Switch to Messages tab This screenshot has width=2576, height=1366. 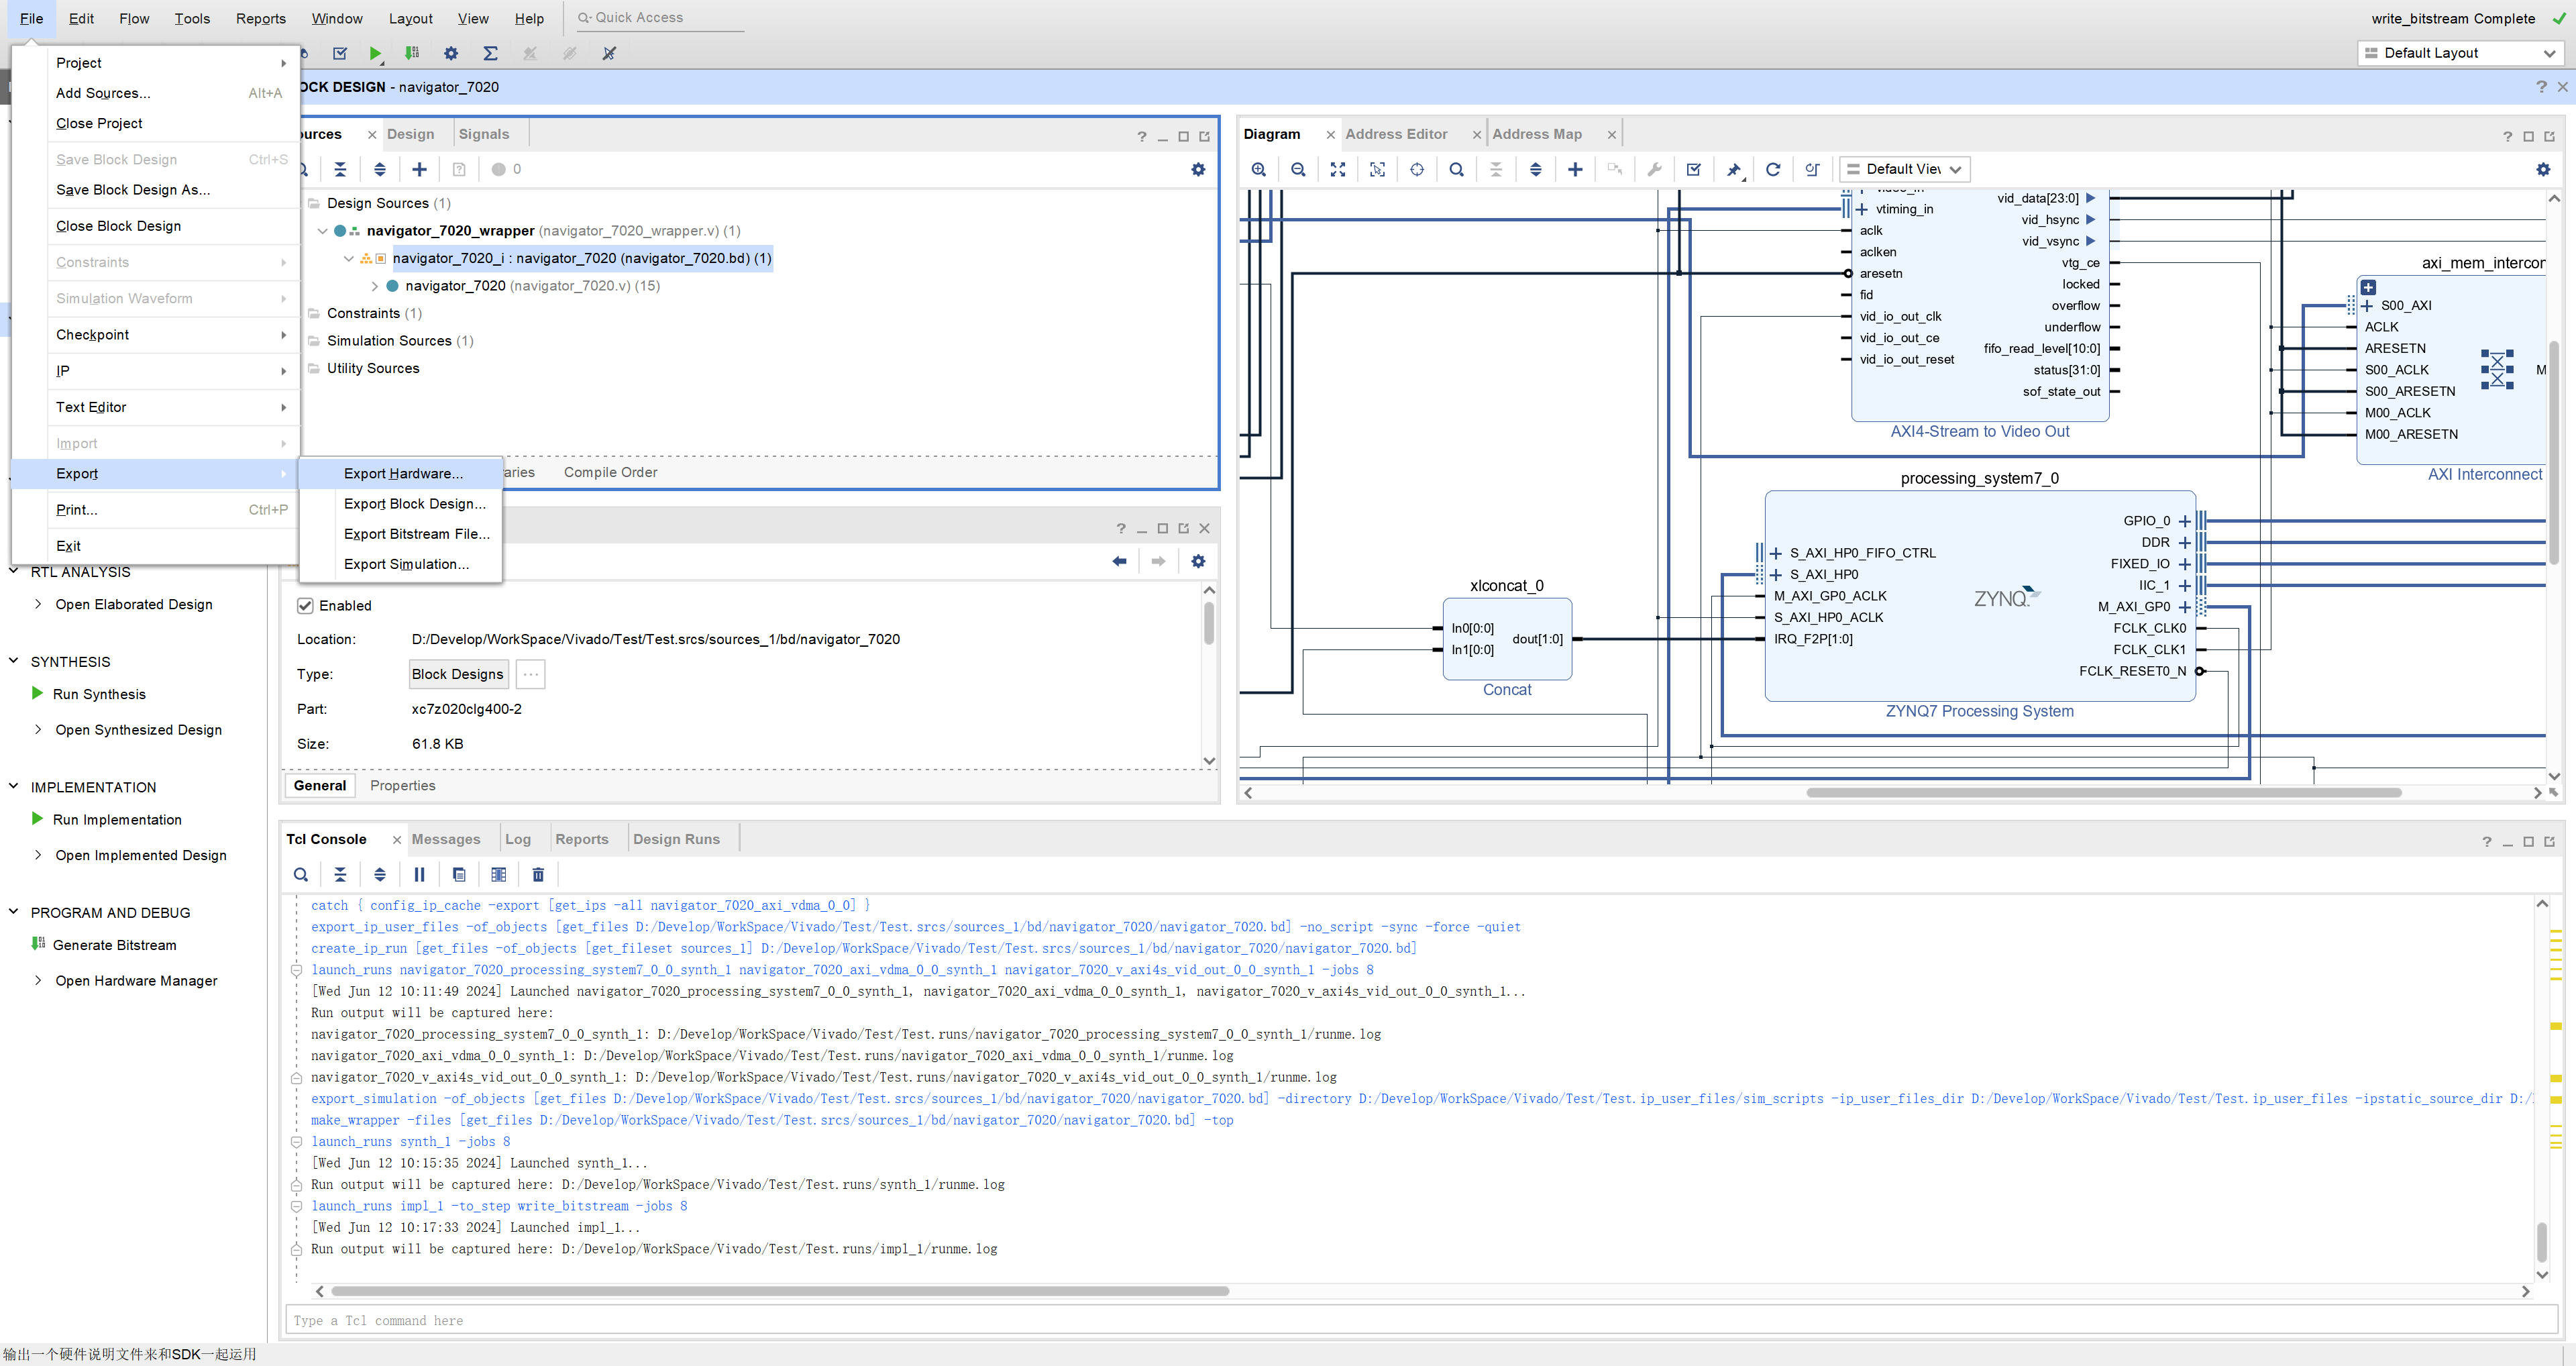click(x=446, y=839)
